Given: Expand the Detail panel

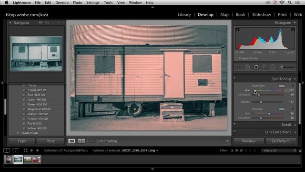Looking at the screenshot, I should pyautogui.click(x=295, y=125).
